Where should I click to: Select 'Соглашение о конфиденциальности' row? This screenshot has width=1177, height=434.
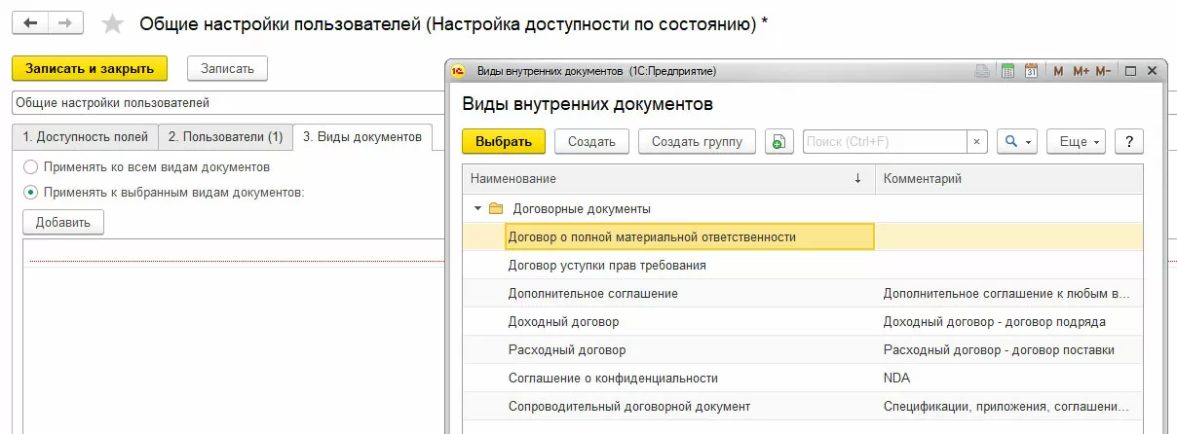tap(613, 378)
